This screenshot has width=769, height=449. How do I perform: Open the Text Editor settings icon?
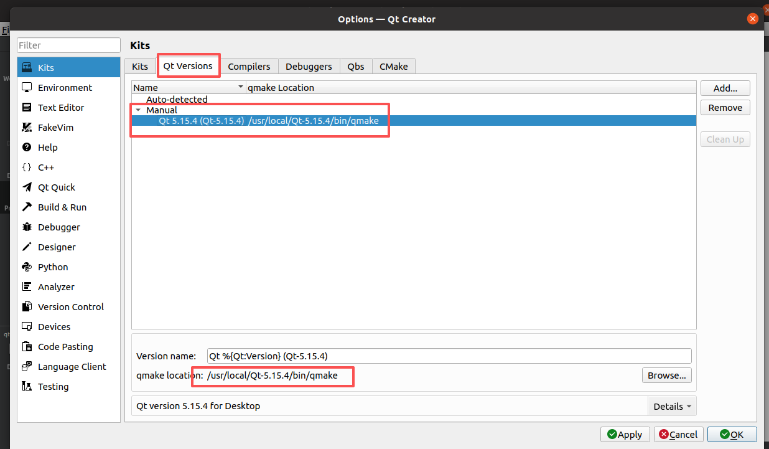[27, 108]
